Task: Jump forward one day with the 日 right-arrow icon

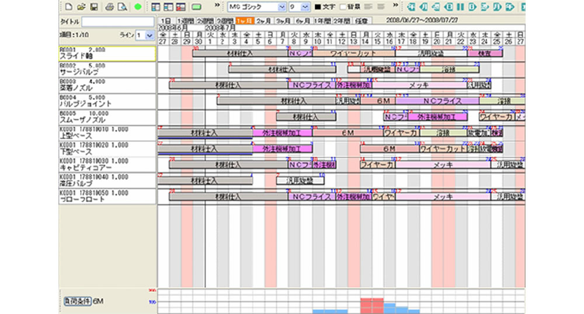Action: point(472,6)
